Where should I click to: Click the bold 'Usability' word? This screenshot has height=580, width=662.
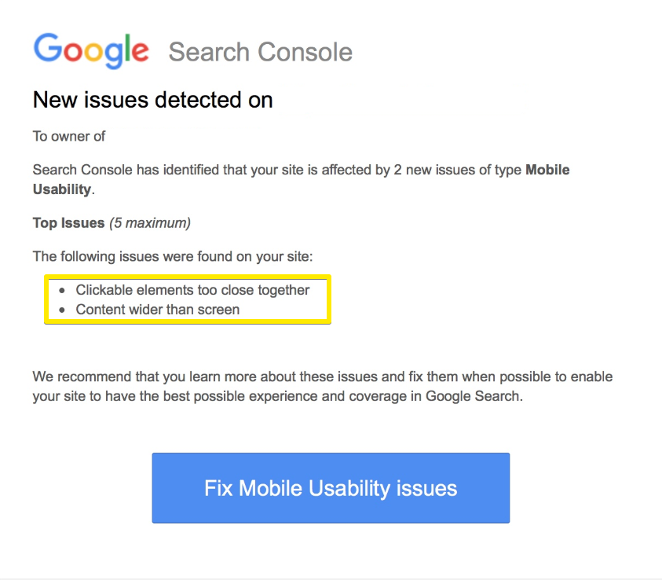62,189
